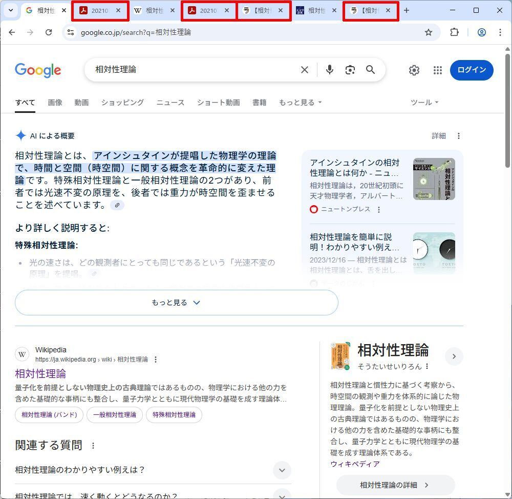The image size is (512, 499).
Task: Open new tab with plus icon
Action: point(406,10)
